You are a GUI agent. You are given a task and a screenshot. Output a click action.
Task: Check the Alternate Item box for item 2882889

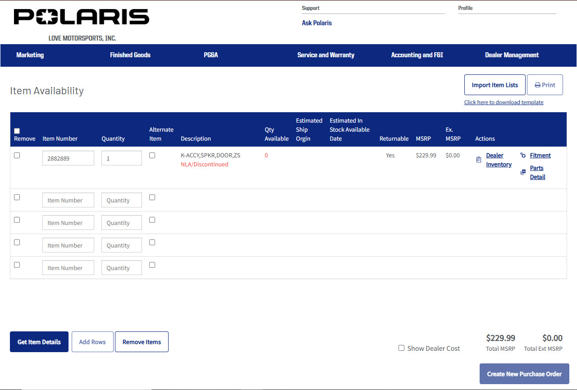(152, 155)
